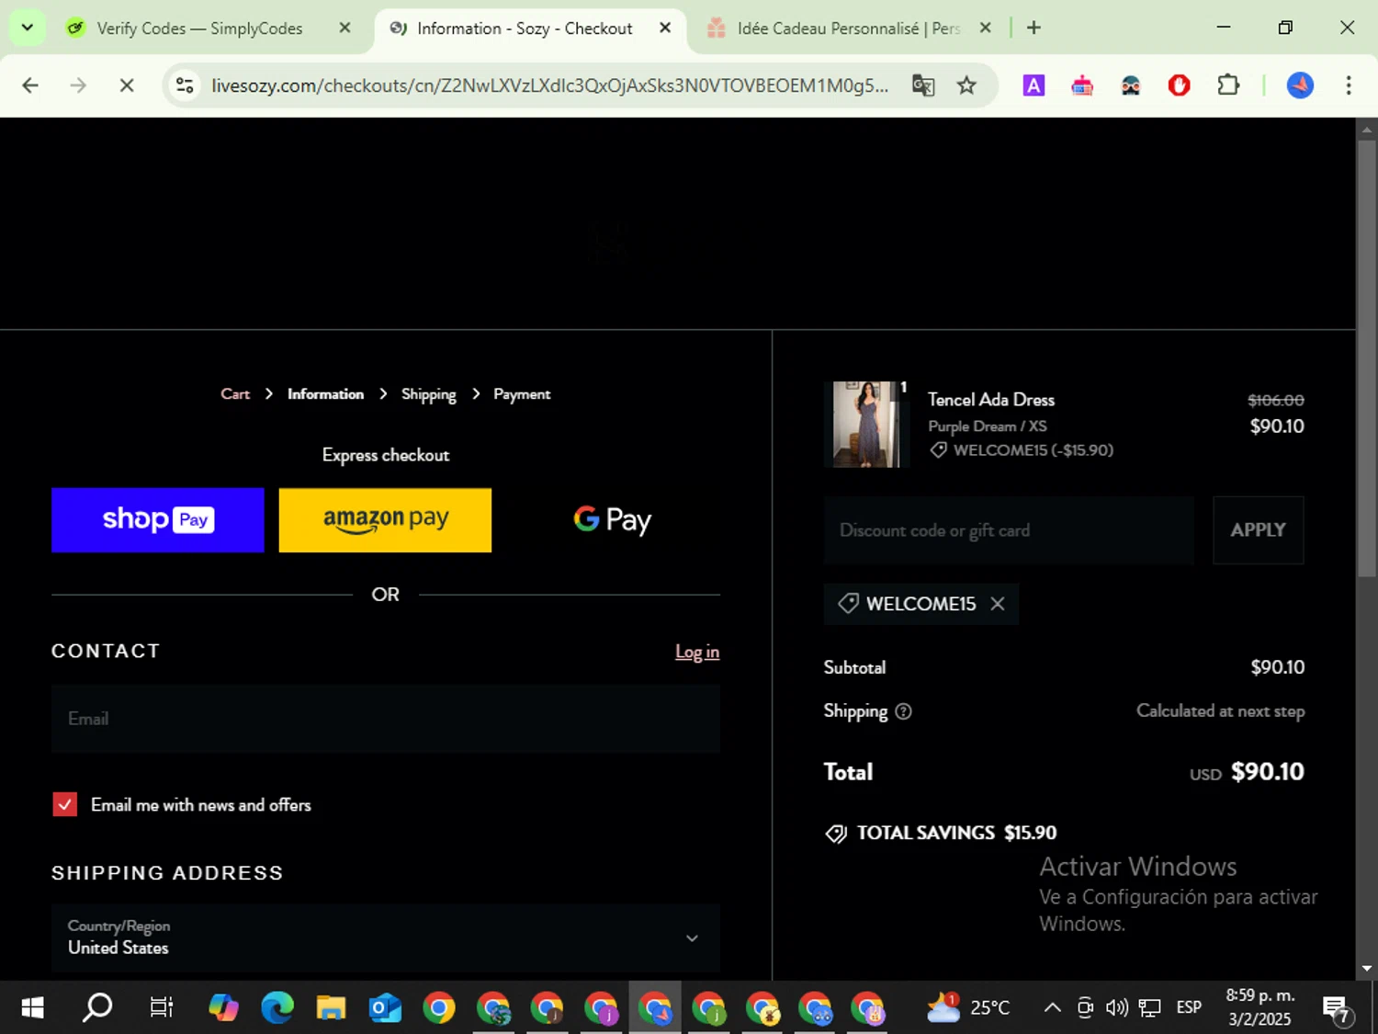1378x1034 pixels.
Task: Go to the Cart breadcrumb link
Action: pyautogui.click(x=235, y=393)
